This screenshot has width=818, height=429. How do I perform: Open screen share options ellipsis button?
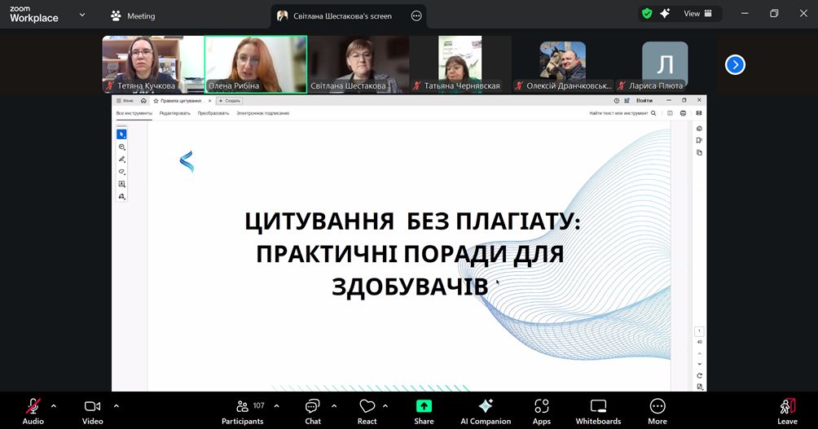416,15
